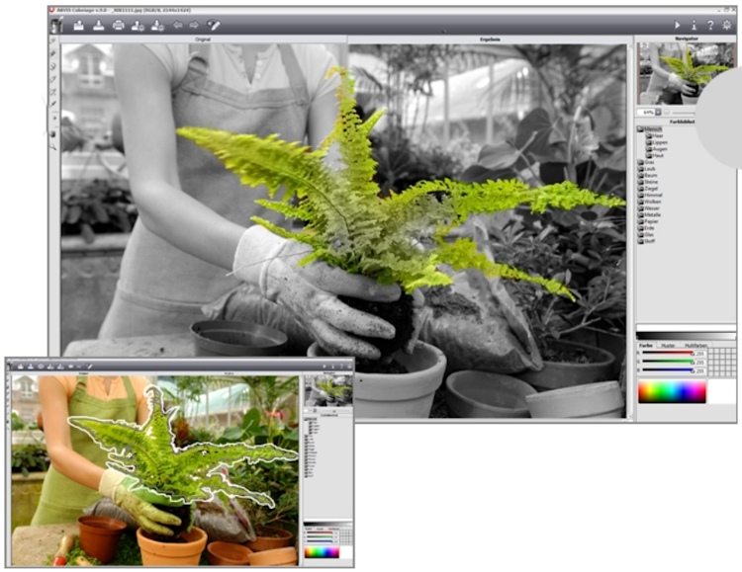Select the Glas folder
Viewport: 742px width, 572px height.
[x=646, y=234]
